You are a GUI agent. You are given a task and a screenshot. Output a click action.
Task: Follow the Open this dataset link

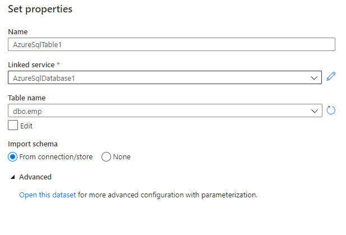pyautogui.click(x=47, y=195)
